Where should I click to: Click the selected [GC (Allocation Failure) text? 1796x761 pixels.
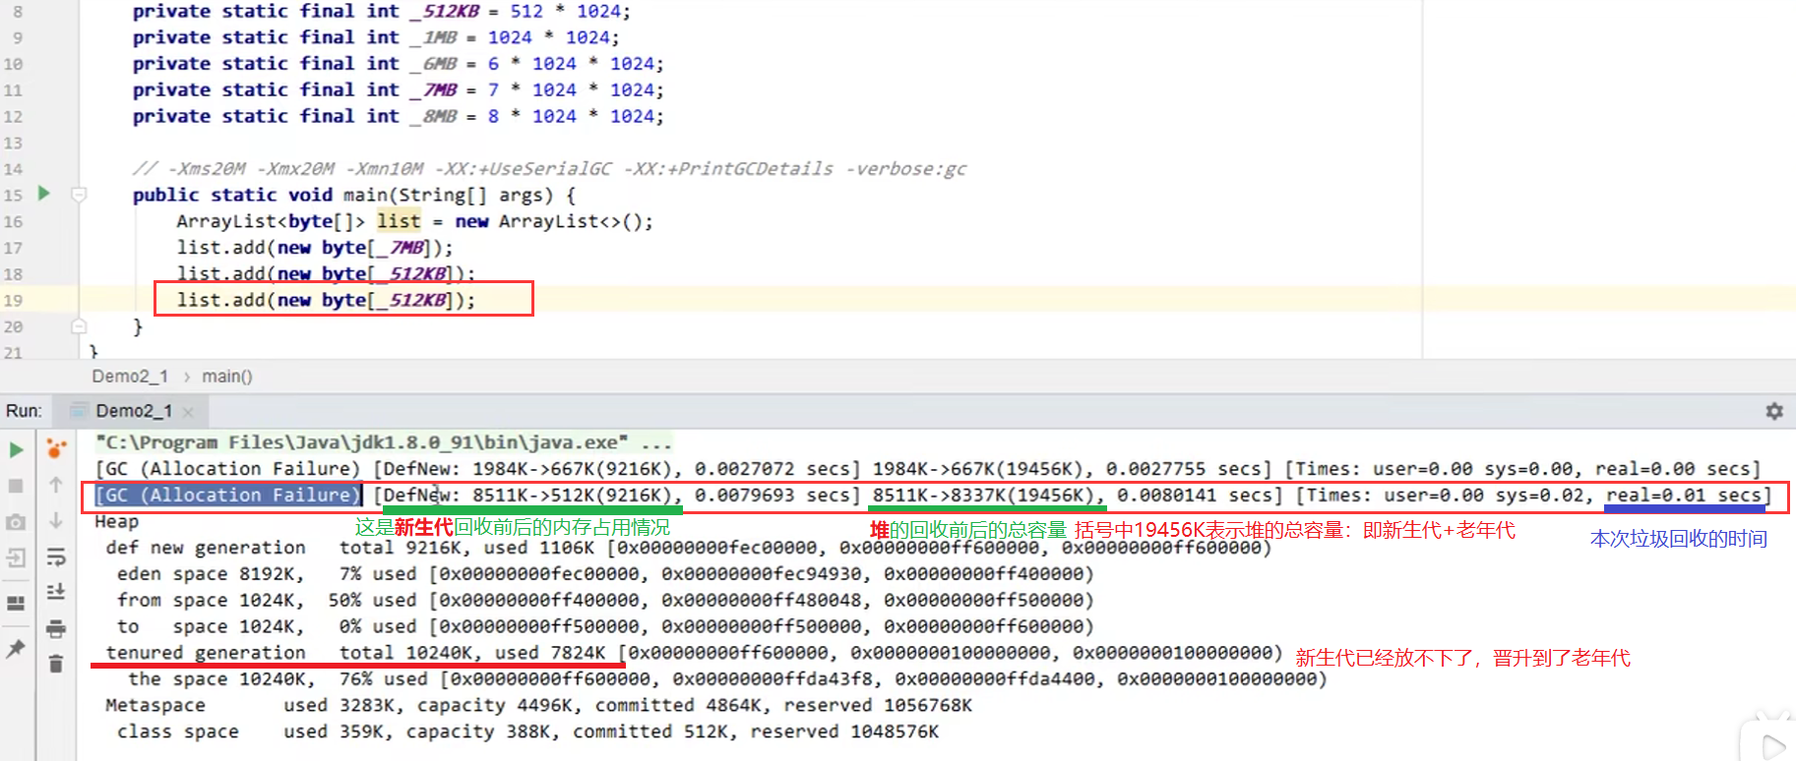pos(228,496)
